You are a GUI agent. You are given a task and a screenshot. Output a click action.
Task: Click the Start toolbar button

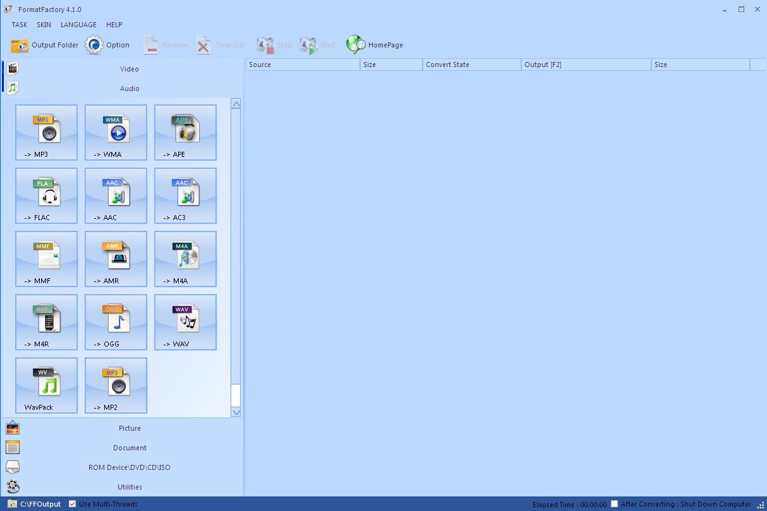tap(318, 45)
